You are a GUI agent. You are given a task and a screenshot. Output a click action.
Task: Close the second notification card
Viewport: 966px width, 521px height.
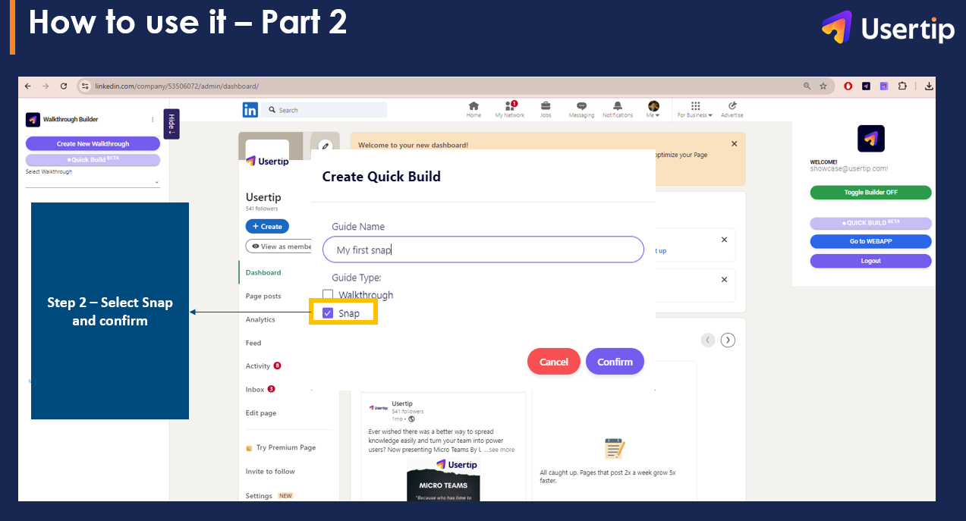tap(724, 279)
